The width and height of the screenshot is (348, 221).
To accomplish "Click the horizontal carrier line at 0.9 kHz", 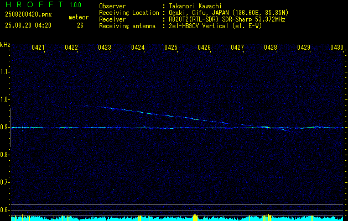I will point(178,128).
